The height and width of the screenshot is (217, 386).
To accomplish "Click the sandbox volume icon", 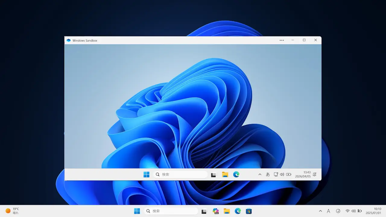I will point(282,174).
